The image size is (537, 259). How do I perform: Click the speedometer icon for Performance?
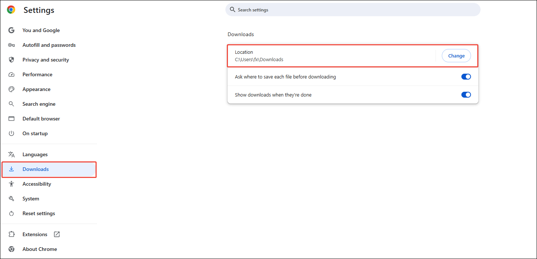pos(11,74)
